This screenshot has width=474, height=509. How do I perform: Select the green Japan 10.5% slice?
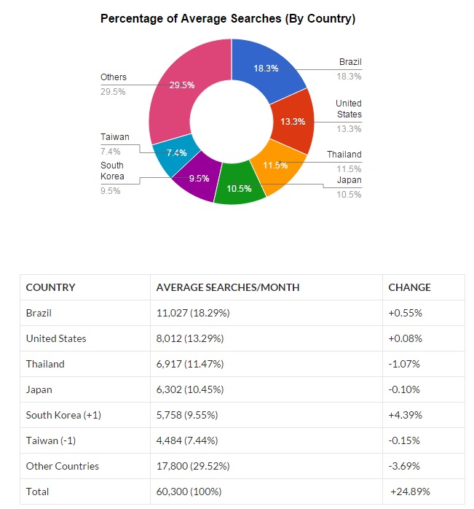click(240, 185)
